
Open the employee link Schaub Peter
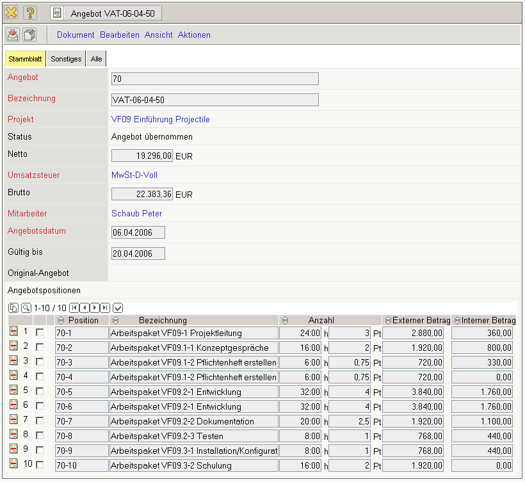click(x=136, y=214)
